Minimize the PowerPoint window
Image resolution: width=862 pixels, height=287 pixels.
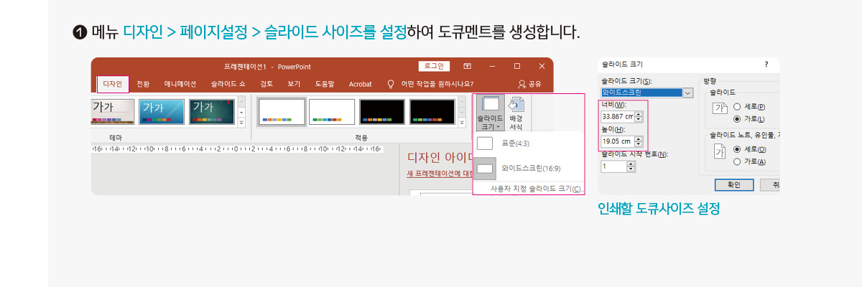tap(492, 66)
